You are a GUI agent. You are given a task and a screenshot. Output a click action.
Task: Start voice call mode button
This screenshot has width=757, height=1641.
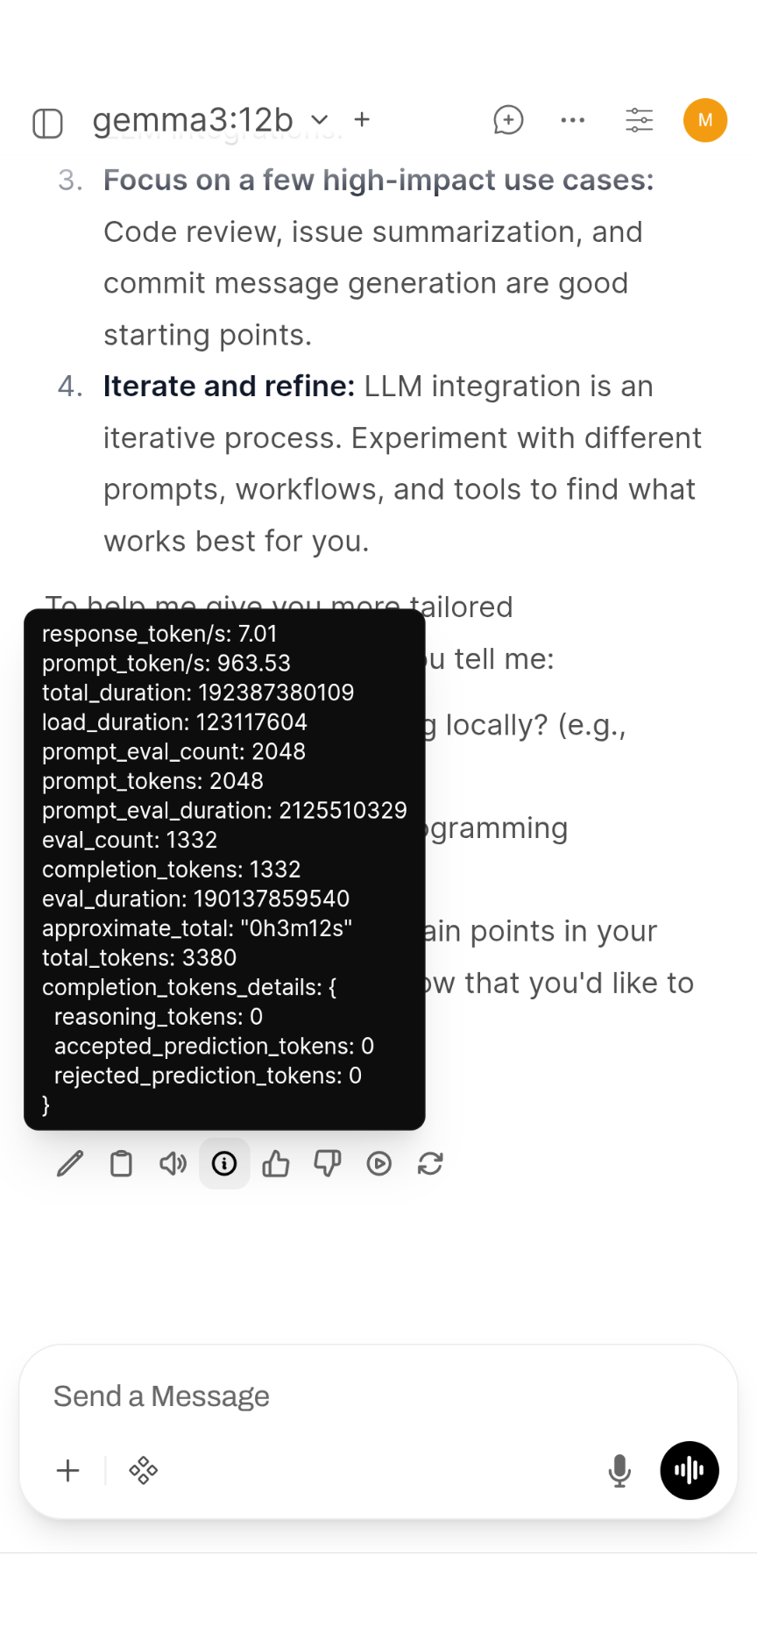[x=690, y=1470]
